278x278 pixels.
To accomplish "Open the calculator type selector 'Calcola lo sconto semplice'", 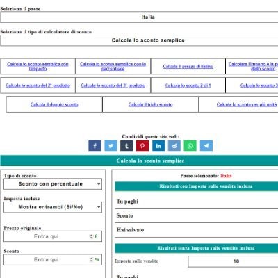I will pyautogui.click(x=139, y=40).
